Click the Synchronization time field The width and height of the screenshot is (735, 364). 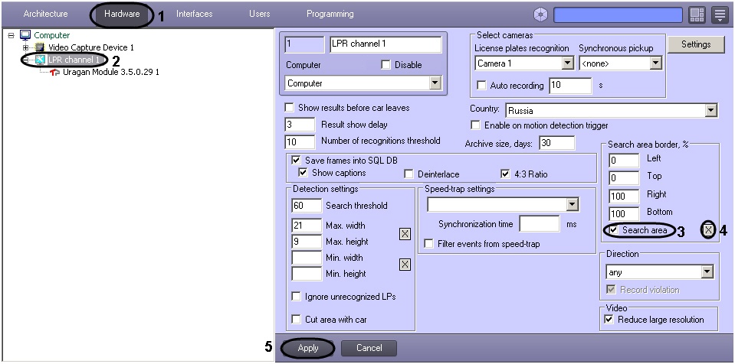click(540, 223)
